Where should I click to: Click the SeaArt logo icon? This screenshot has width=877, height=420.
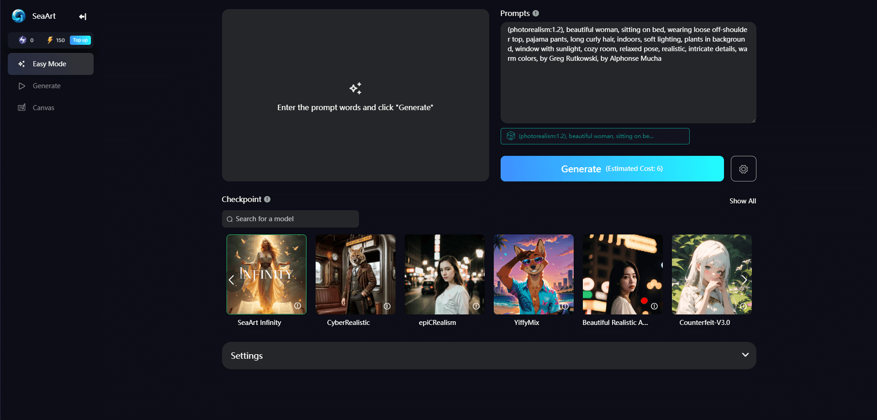point(19,16)
